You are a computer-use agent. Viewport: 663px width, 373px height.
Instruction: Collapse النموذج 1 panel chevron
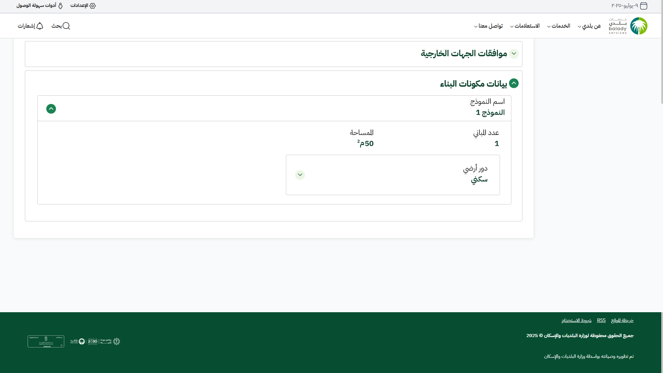(51, 109)
